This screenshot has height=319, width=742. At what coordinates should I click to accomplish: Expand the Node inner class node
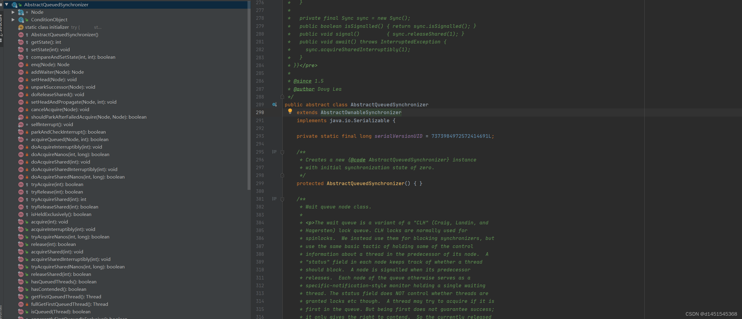pyautogui.click(x=13, y=12)
